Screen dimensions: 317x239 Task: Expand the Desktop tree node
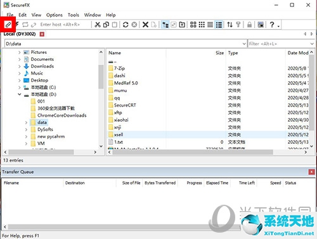tap(20, 81)
